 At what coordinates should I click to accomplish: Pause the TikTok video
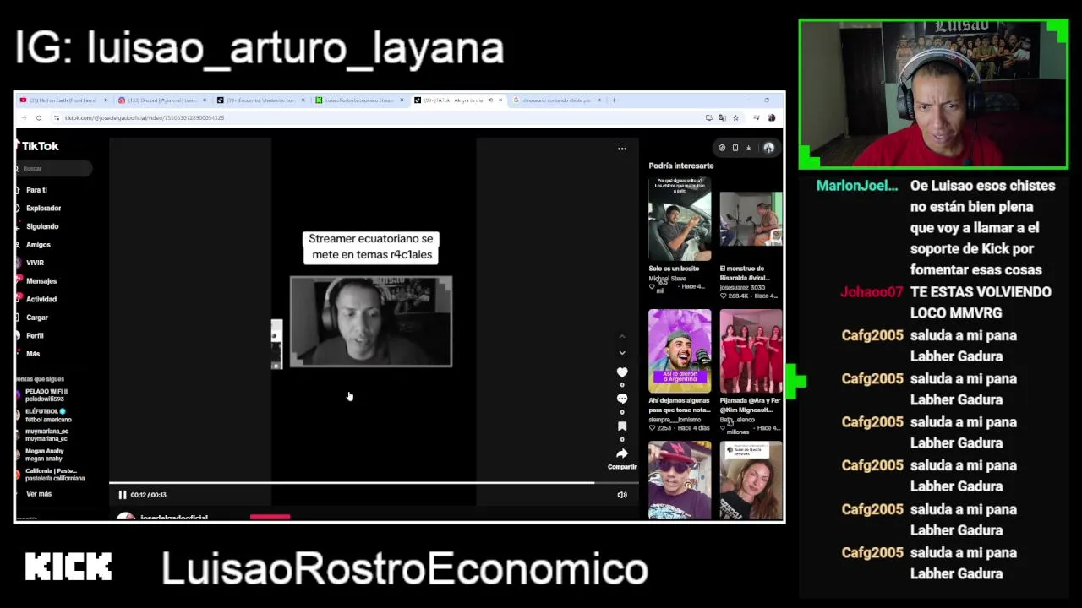(x=122, y=495)
